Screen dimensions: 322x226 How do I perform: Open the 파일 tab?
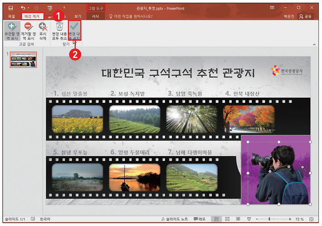11,16
